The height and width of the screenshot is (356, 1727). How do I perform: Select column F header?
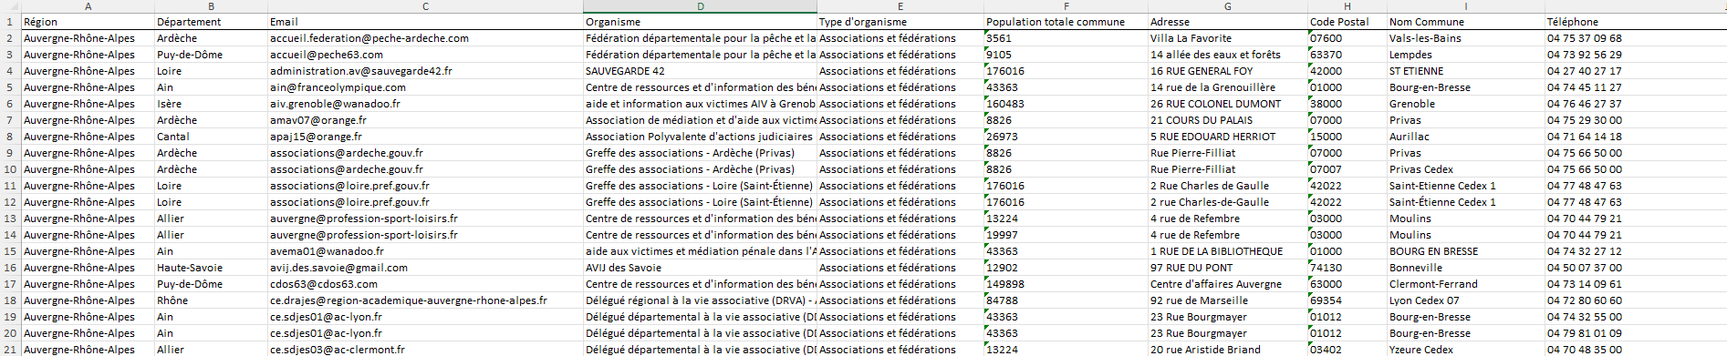1066,6
